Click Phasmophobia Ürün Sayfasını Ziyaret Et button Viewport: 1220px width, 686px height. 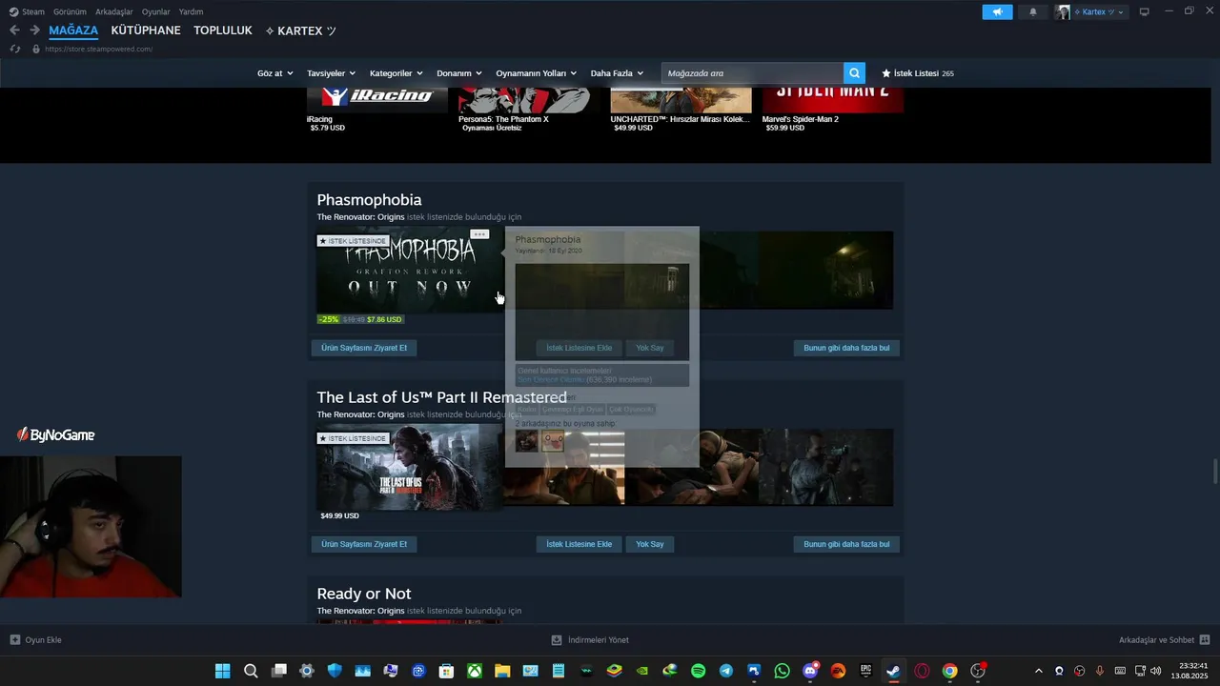tap(364, 348)
